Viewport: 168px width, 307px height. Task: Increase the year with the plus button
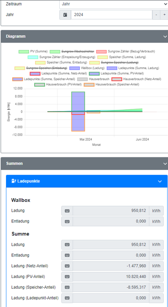(164, 14)
